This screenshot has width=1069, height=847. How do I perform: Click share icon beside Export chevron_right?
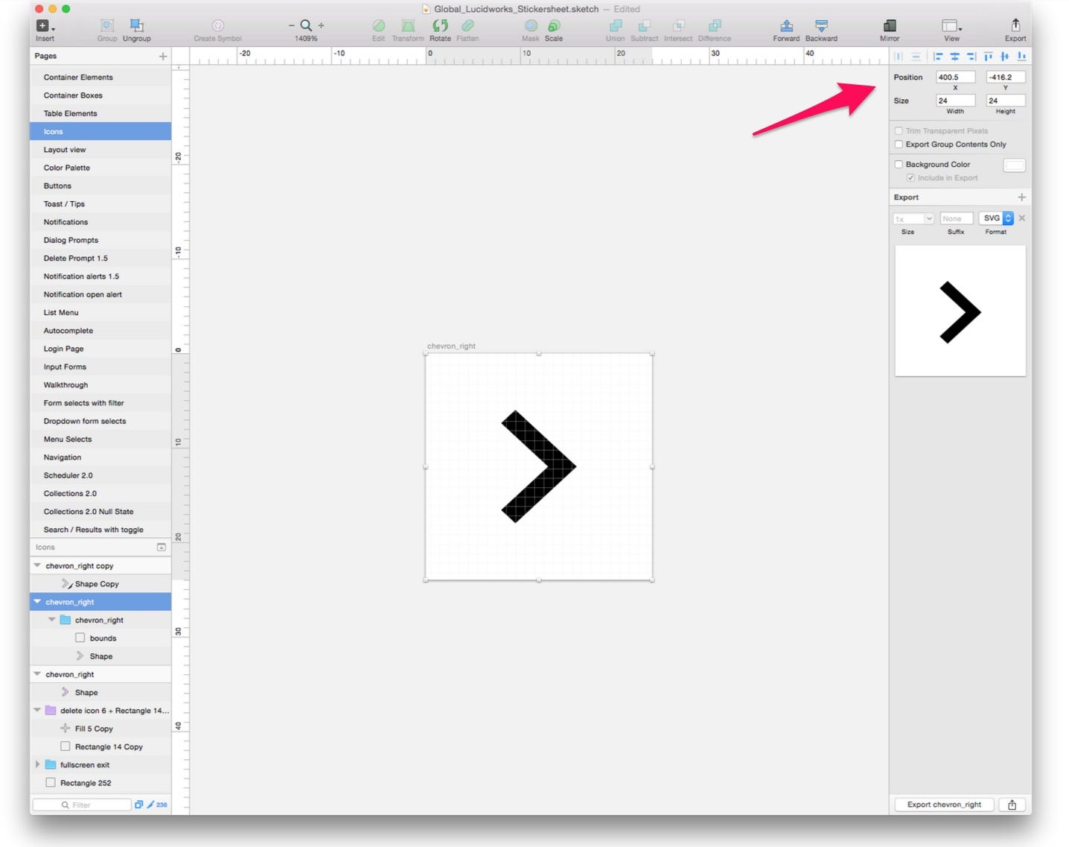coord(1012,805)
